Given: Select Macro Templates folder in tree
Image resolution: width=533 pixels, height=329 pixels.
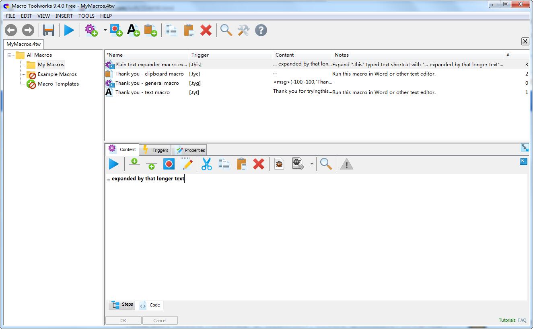Looking at the screenshot, I should pyautogui.click(x=58, y=84).
